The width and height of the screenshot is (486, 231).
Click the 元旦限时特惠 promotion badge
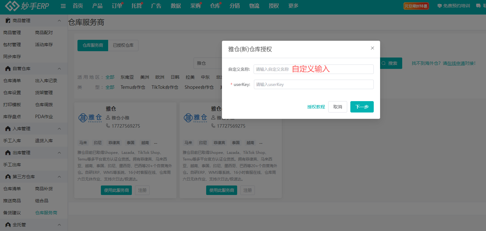[x=416, y=6]
